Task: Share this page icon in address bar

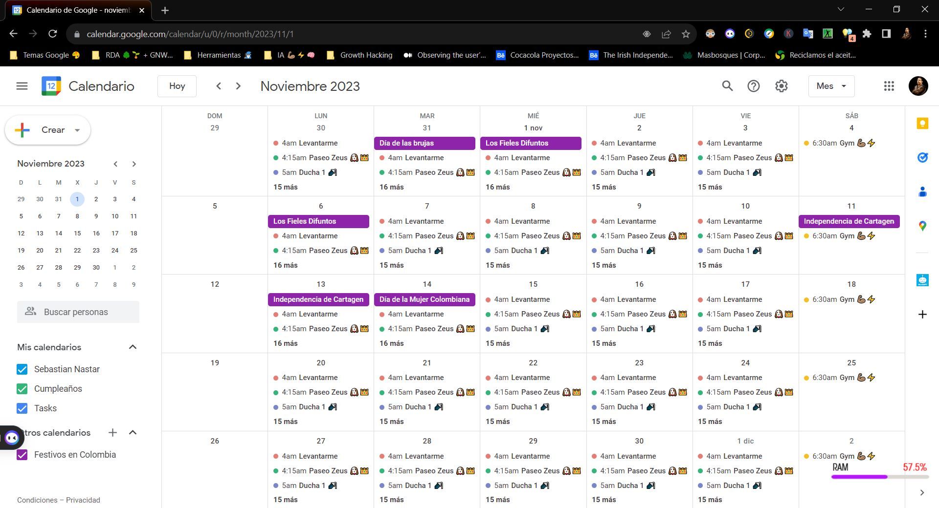Action: point(666,34)
